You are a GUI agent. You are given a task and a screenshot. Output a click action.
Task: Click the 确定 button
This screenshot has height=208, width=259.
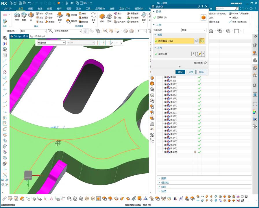click(180, 72)
